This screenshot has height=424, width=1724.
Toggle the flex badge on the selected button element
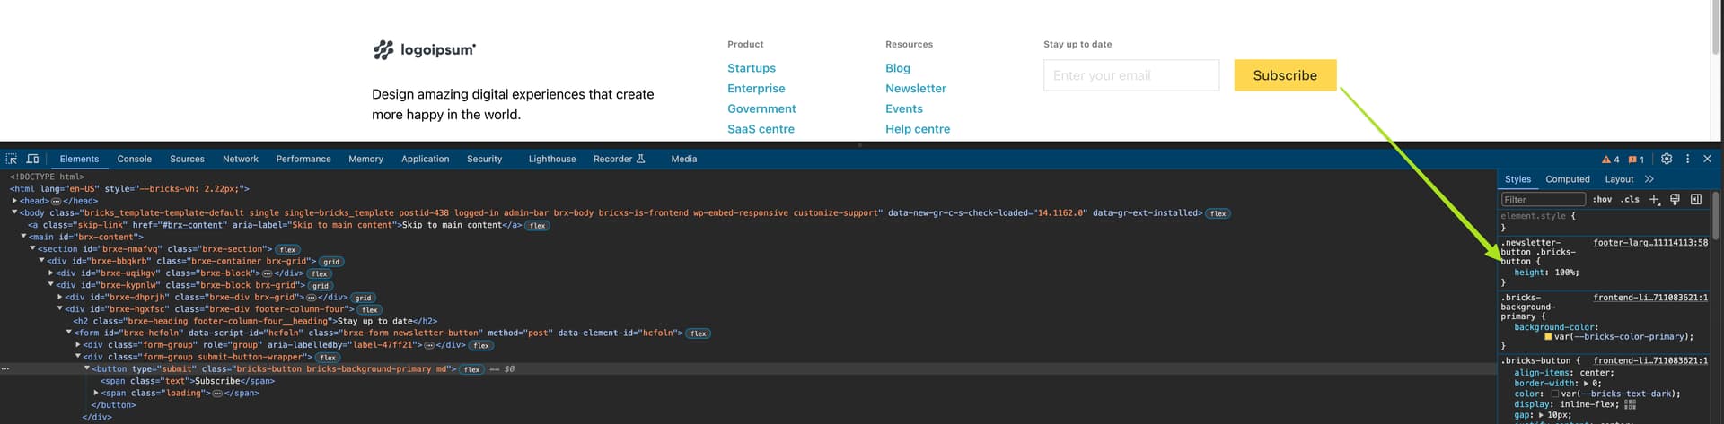(471, 369)
